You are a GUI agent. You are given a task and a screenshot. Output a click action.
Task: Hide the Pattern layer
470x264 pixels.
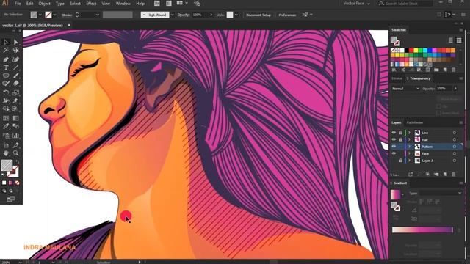(394, 147)
